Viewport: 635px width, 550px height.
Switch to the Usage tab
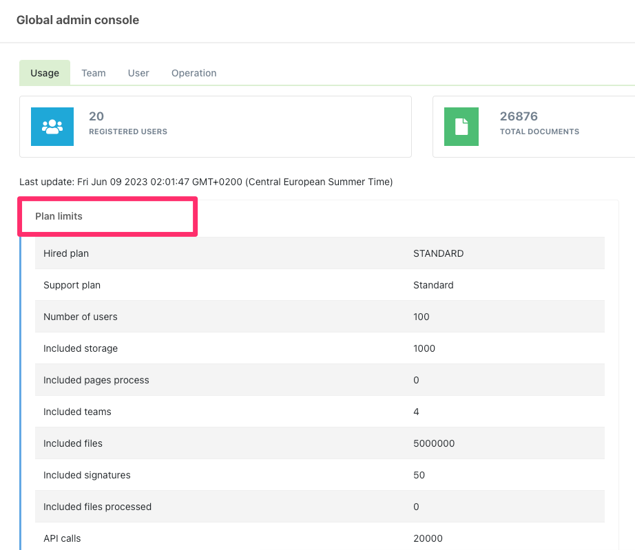tap(45, 73)
